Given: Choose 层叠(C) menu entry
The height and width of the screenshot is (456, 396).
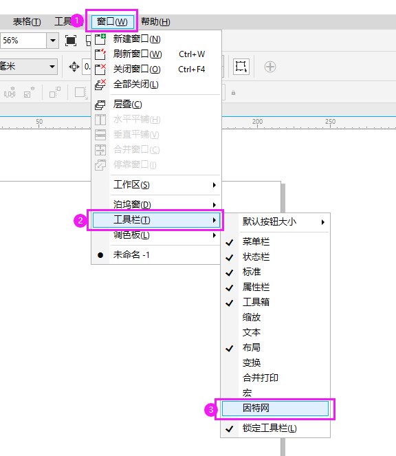Looking at the screenshot, I should [x=157, y=105].
